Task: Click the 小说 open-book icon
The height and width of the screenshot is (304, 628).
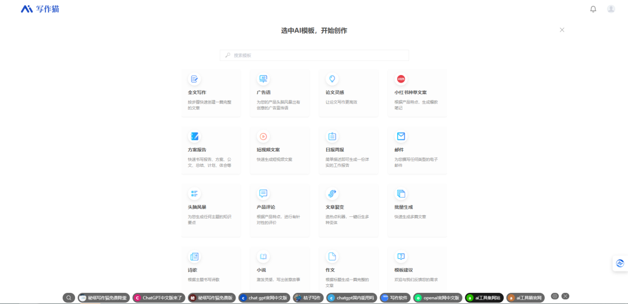Action: tap(263, 256)
